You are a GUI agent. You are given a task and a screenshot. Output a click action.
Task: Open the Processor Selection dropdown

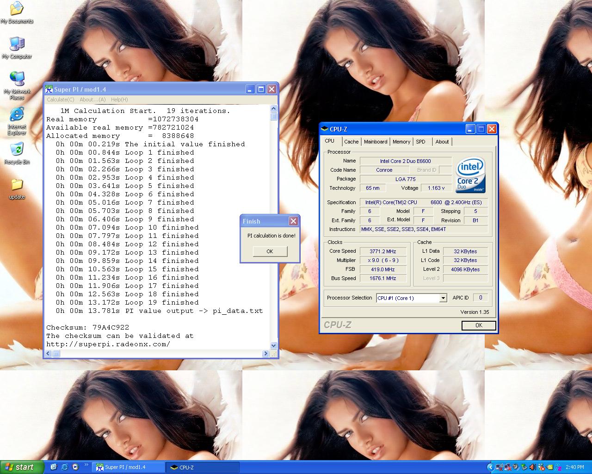pos(412,298)
